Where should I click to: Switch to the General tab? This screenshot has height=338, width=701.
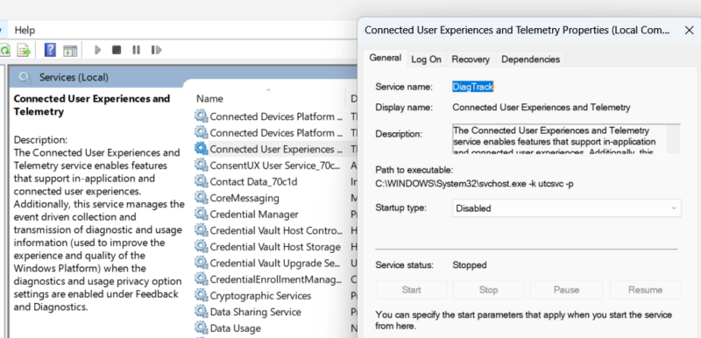[385, 58]
